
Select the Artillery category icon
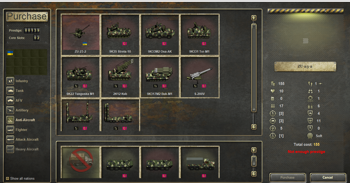(10, 110)
